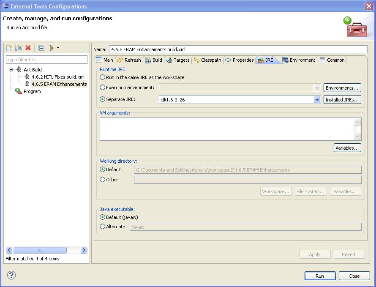Select the JRE tab
The image size is (376, 287).
click(x=266, y=60)
